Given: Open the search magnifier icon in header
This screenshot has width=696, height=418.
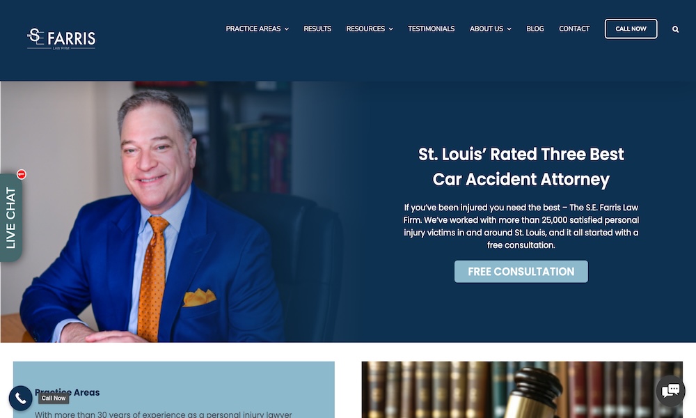Looking at the screenshot, I should tap(675, 29).
